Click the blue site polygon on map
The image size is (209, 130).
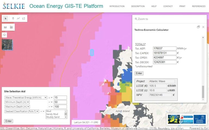[92, 52]
